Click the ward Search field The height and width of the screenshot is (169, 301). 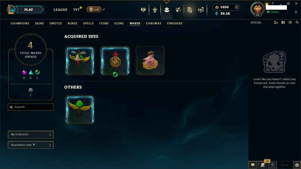(x=31, y=107)
